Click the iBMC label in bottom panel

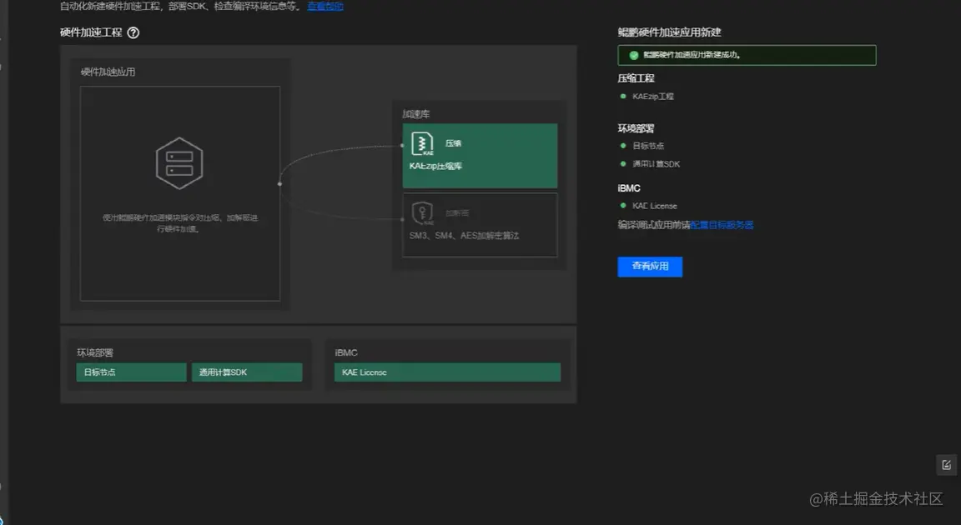tap(346, 352)
